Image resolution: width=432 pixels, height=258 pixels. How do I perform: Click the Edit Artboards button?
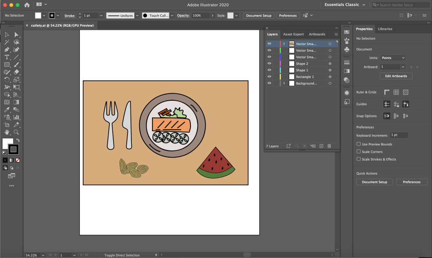point(396,76)
